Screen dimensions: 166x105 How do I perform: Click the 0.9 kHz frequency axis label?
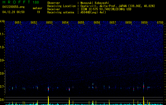[x=2, y=60]
